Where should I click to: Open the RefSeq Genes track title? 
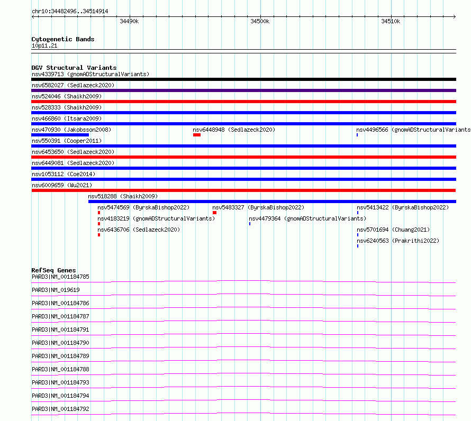pyautogui.click(x=53, y=270)
